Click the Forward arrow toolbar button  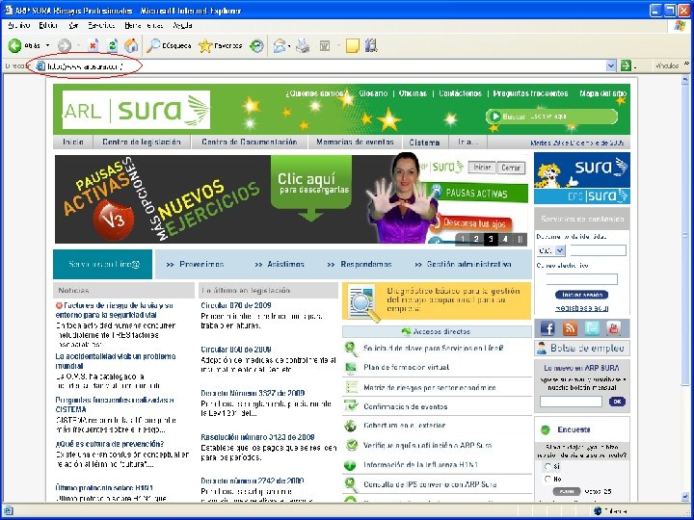click(65, 45)
